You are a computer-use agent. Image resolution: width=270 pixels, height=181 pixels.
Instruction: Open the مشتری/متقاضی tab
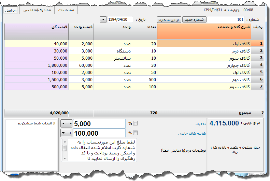tap(37, 10)
